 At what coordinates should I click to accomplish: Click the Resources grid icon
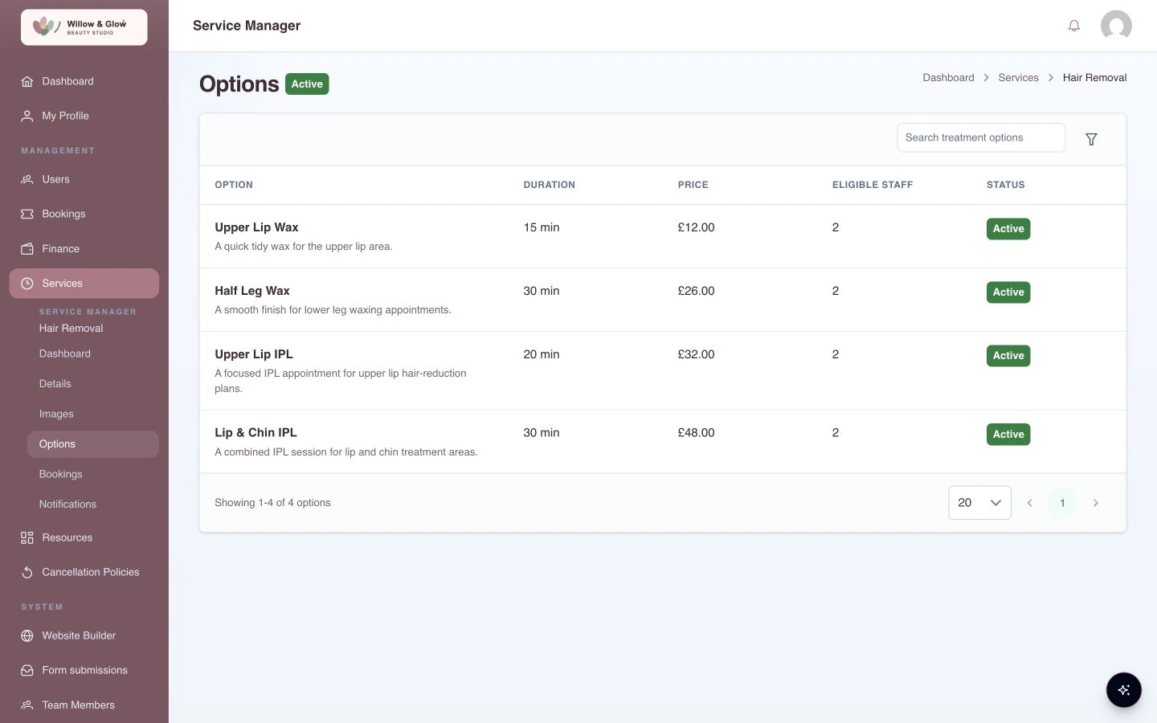coord(27,537)
